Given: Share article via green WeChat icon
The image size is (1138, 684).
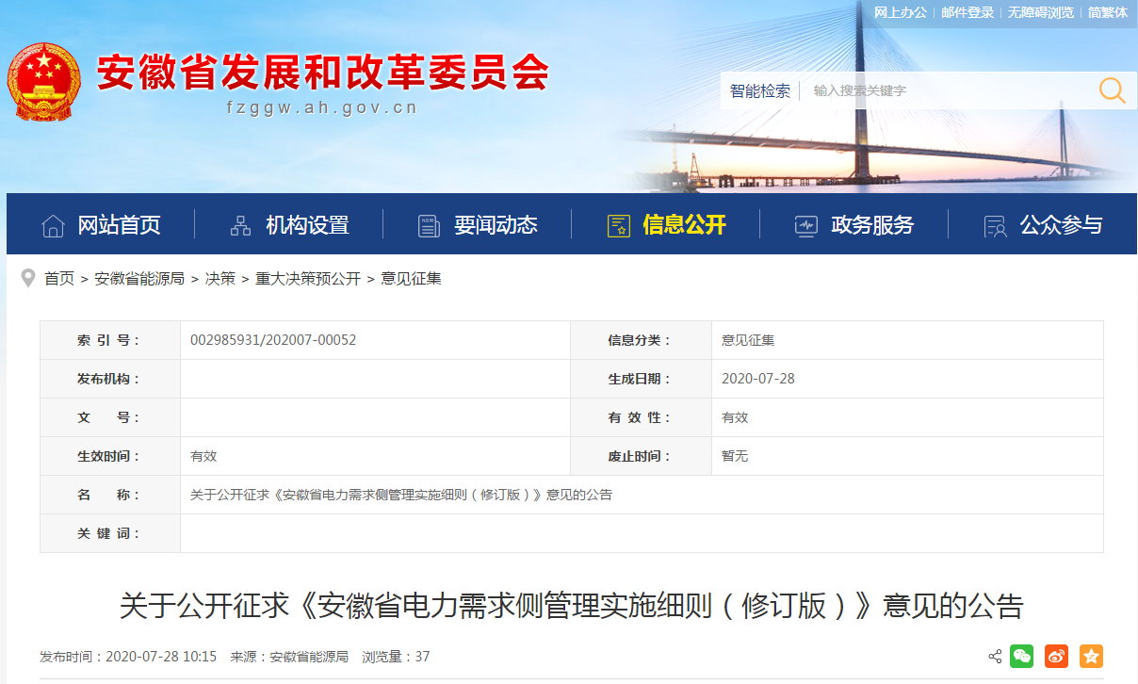Looking at the screenshot, I should [x=1021, y=657].
